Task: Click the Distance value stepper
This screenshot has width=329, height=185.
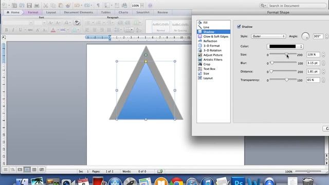Action: (x=323, y=71)
